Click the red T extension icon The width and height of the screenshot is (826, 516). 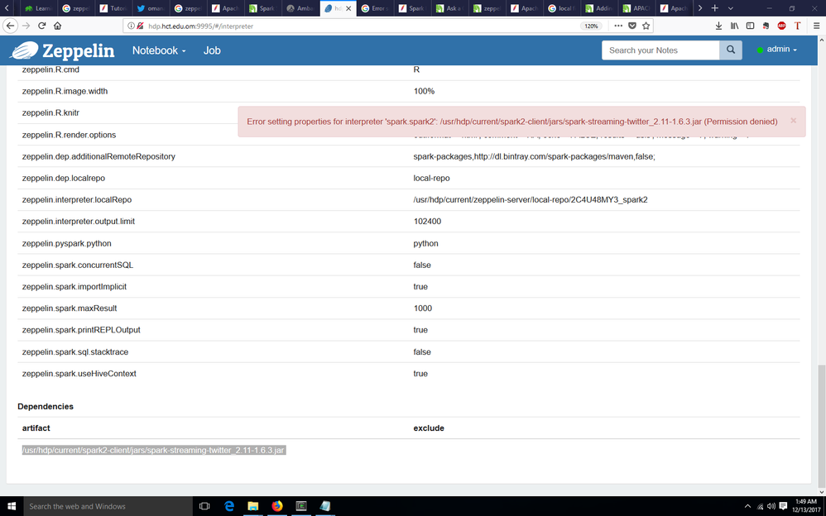click(798, 26)
